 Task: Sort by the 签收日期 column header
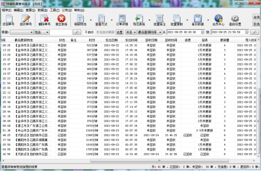pyautogui.click(x=151, y=40)
